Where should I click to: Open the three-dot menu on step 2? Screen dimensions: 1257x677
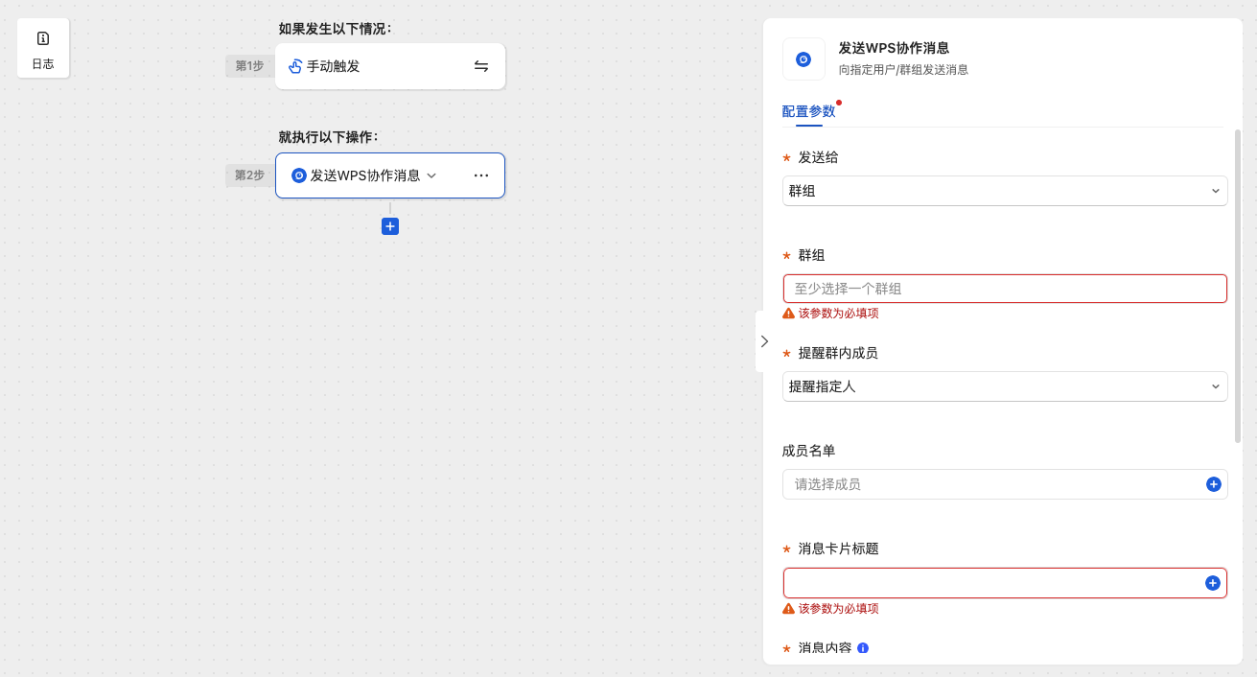click(481, 175)
